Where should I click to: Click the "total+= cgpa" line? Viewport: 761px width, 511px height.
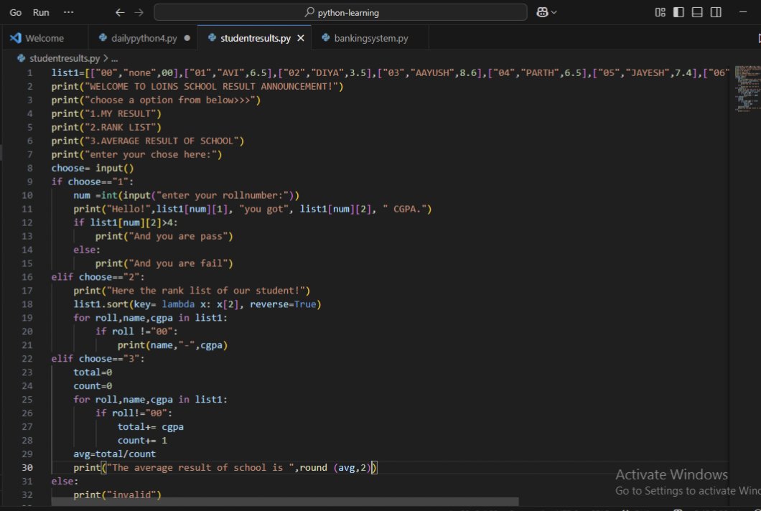(151, 426)
